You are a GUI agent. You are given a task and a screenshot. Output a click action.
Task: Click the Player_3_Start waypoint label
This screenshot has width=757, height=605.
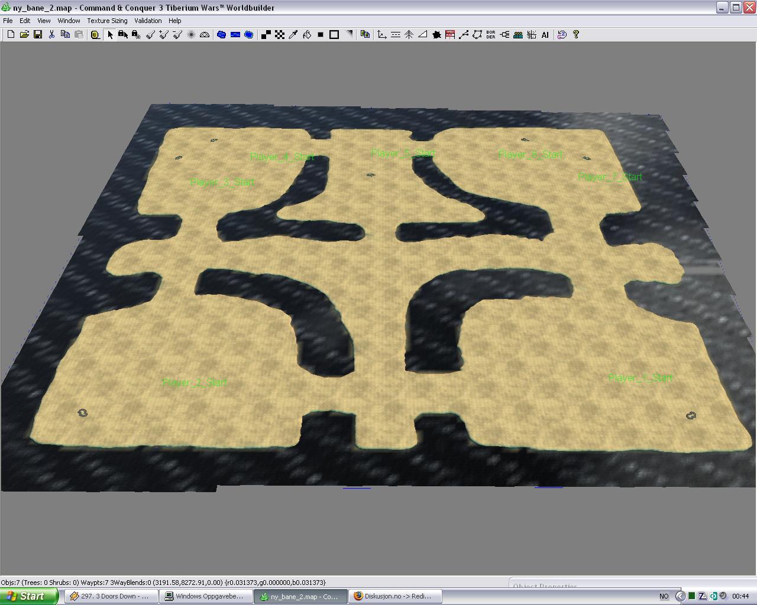pyautogui.click(x=222, y=182)
